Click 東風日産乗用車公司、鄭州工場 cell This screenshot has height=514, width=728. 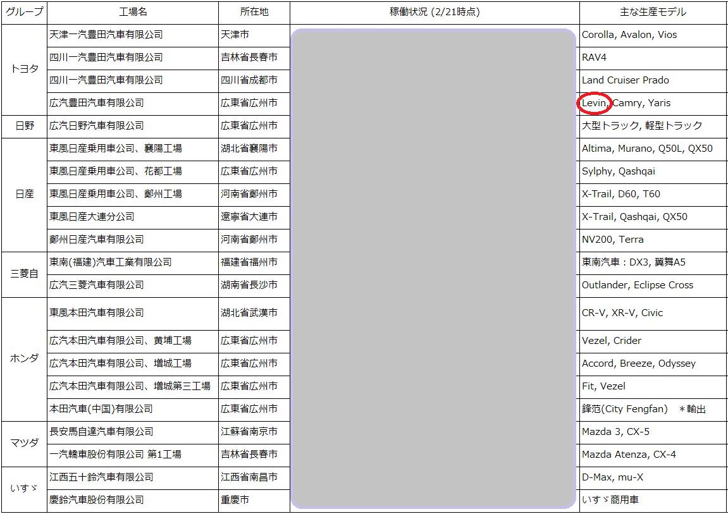click(x=133, y=194)
